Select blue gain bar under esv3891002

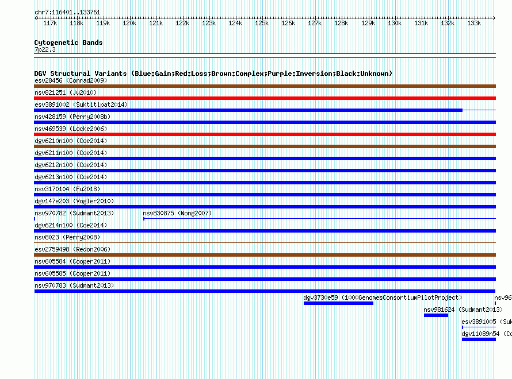(x=249, y=110)
